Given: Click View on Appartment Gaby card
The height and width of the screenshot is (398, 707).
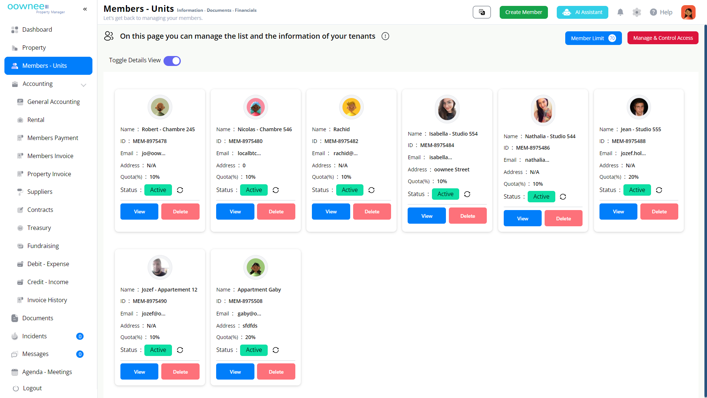Looking at the screenshot, I should (x=236, y=372).
